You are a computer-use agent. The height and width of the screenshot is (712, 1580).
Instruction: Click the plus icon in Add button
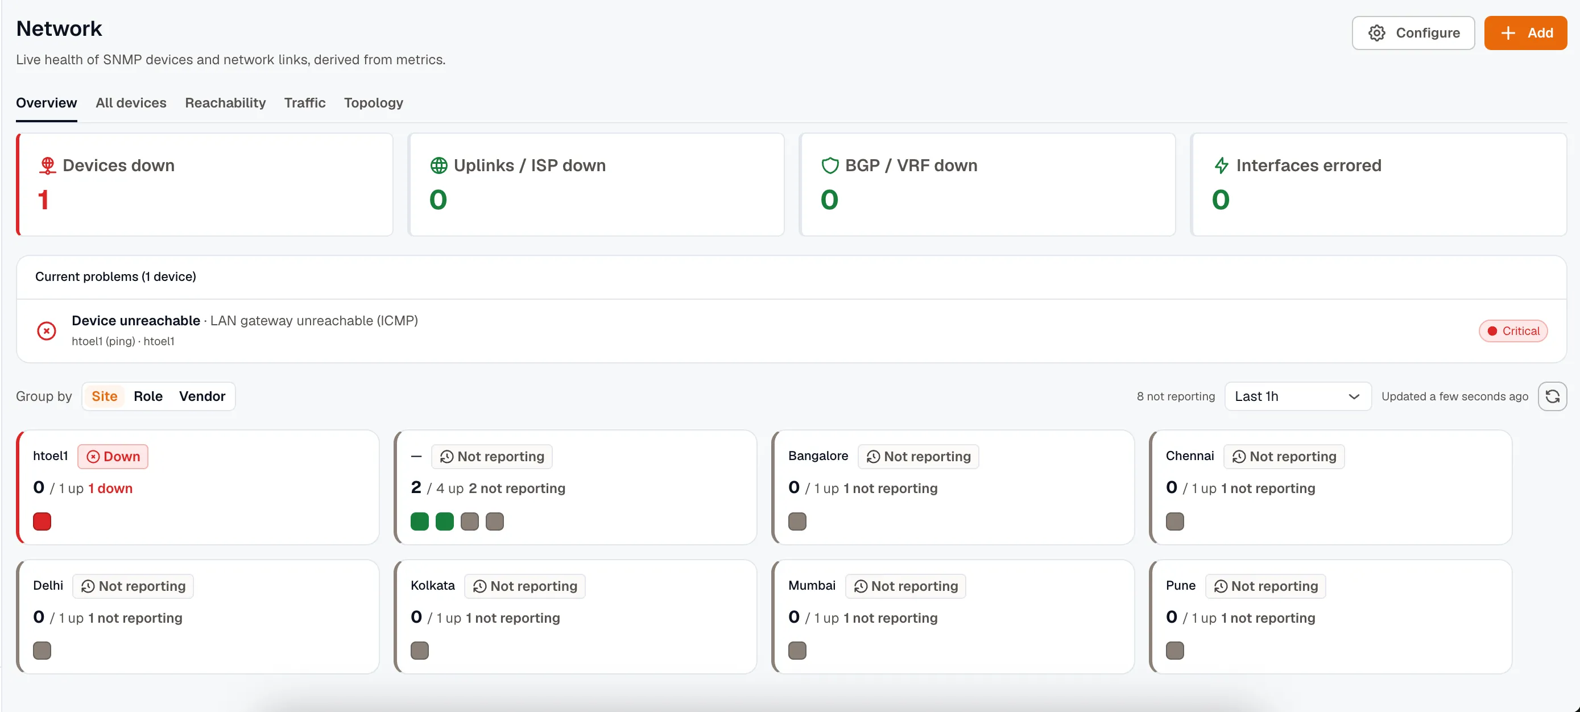click(1508, 33)
